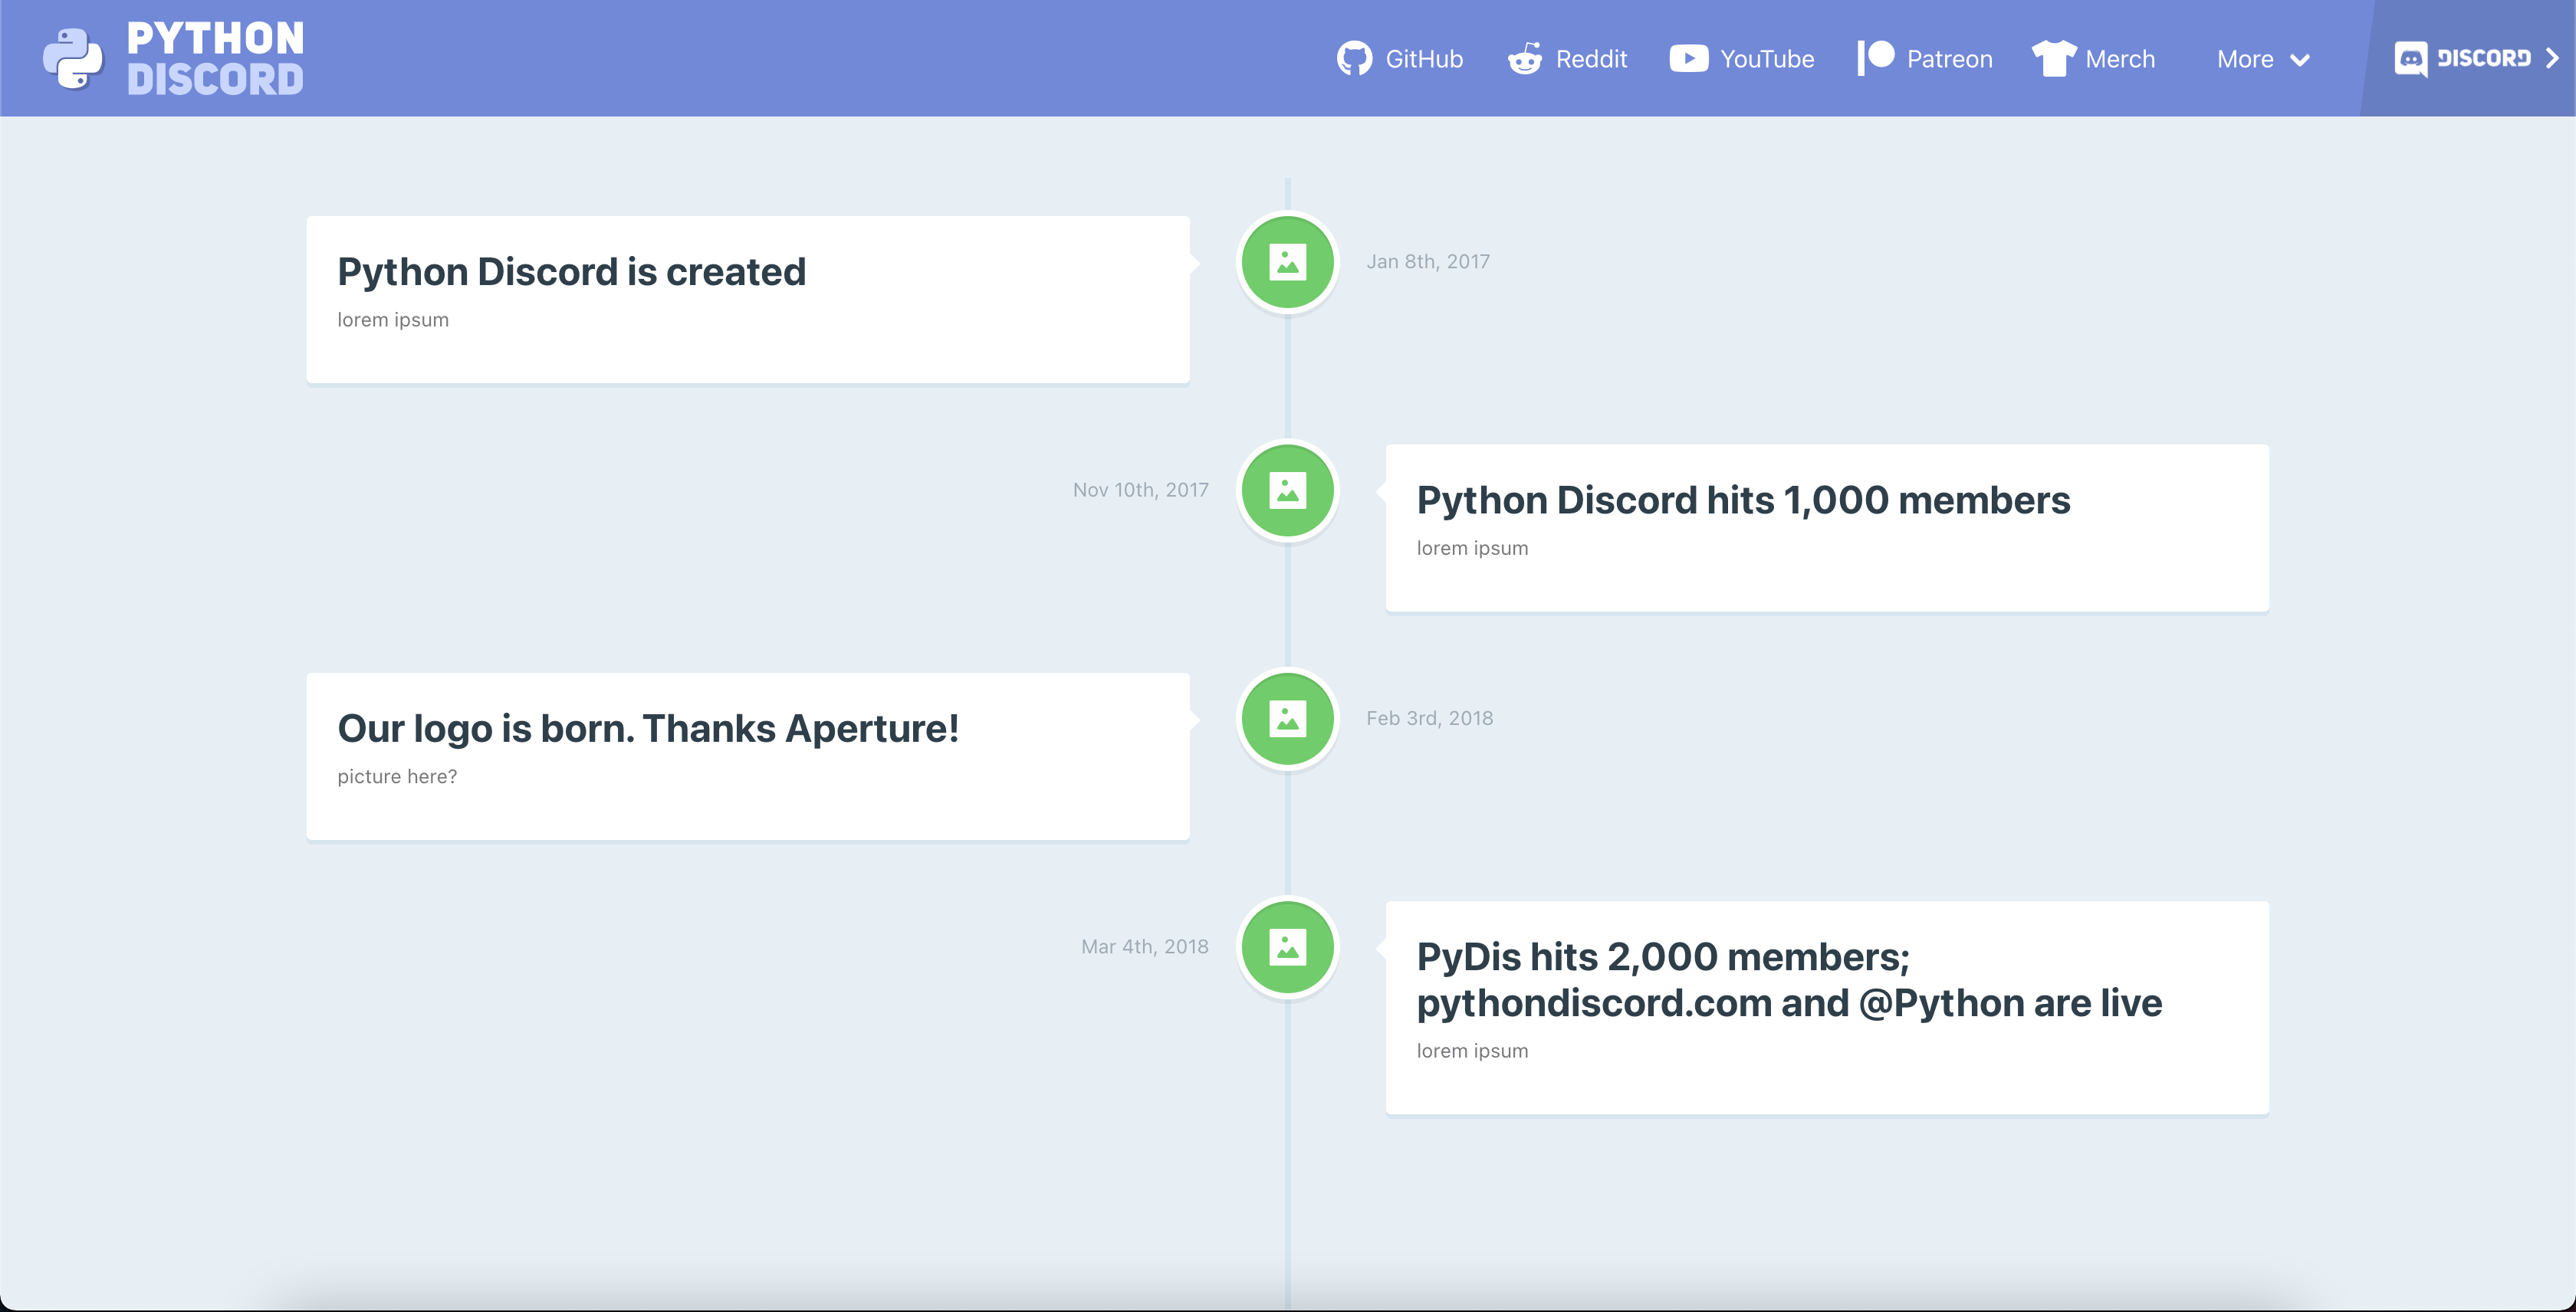This screenshot has height=1312, width=2576.
Task: Click 'lorem ipsum' under the 1,000 members heading
Action: click(1472, 549)
